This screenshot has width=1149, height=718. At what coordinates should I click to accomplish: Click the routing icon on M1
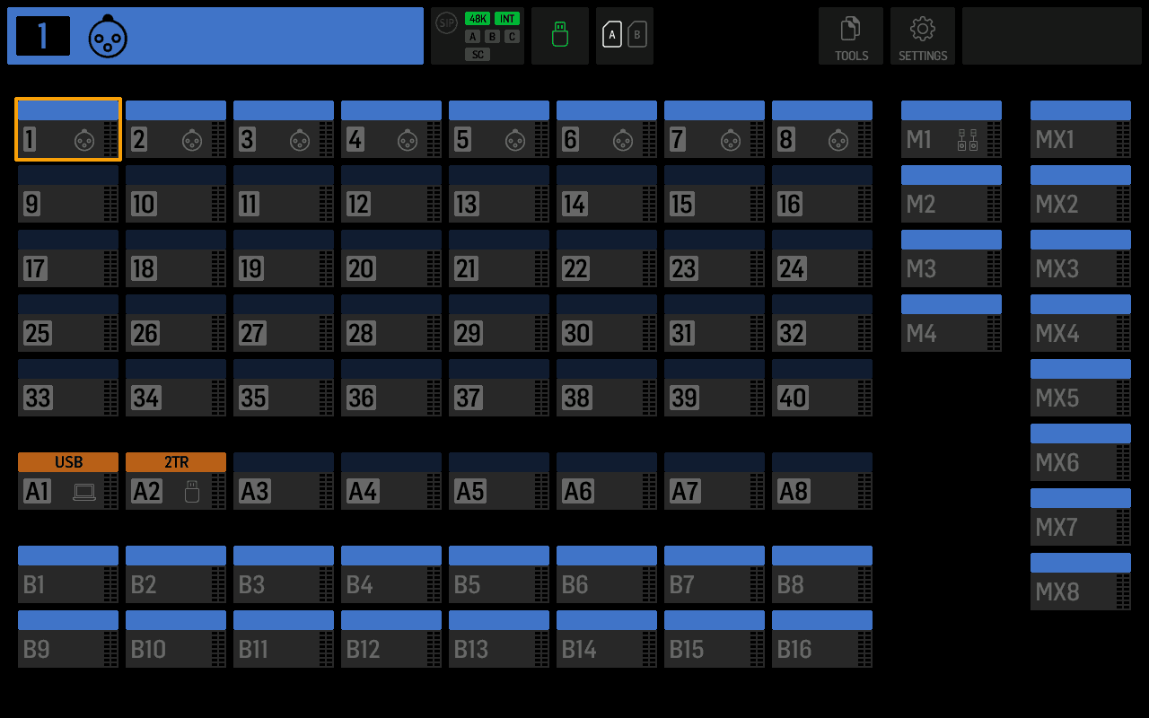click(x=968, y=140)
